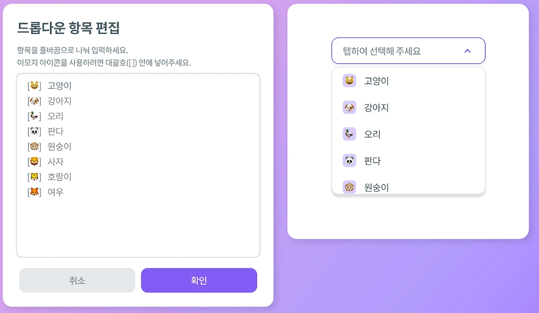Image resolution: width=539 pixels, height=313 pixels.
Task: Click the panda emoji icon in dropdown list
Action: pos(349,160)
